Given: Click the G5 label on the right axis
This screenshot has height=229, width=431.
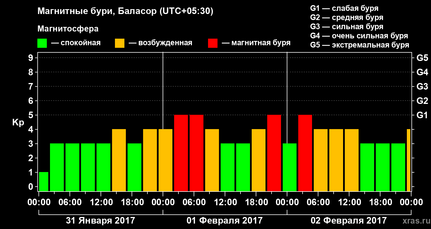Looking at the screenshot, I should click(422, 58).
